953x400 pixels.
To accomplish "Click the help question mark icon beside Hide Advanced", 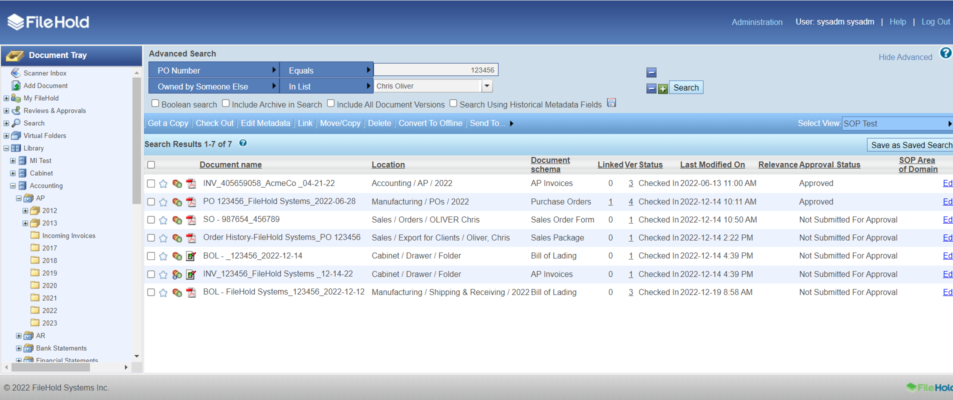I will click(x=945, y=53).
